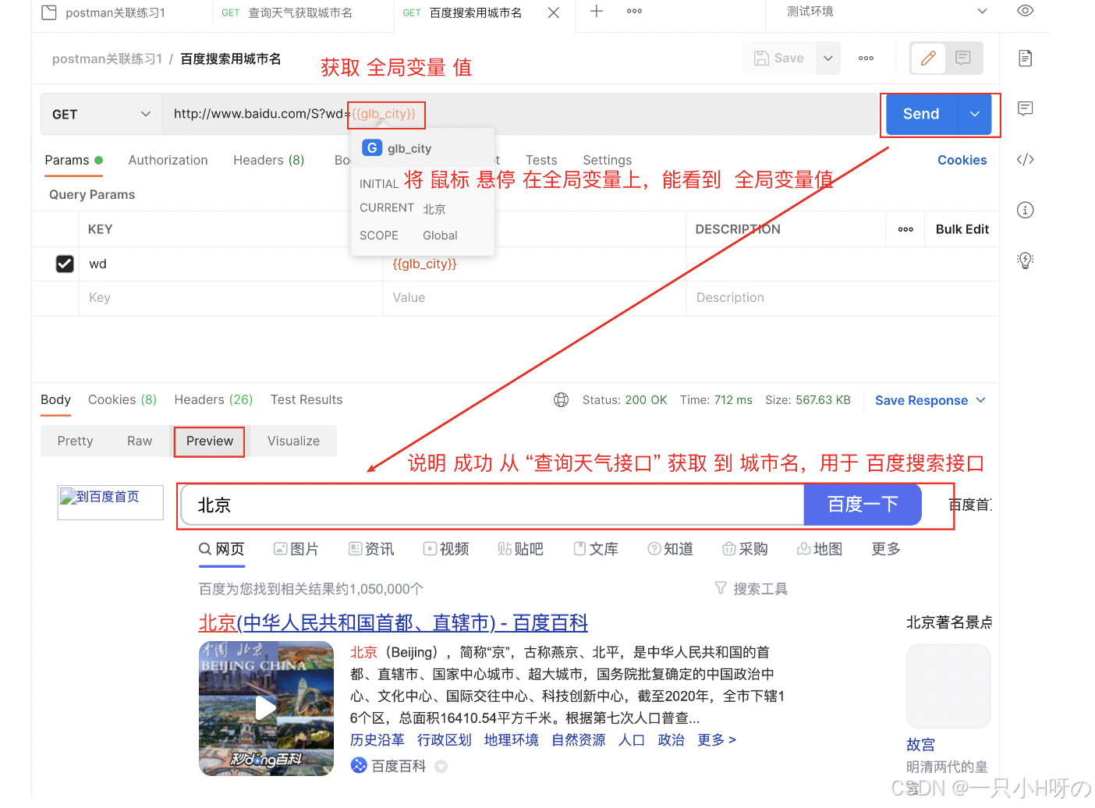This screenshot has width=1095, height=808.
Task: Select the response Body tab
Action: [55, 399]
